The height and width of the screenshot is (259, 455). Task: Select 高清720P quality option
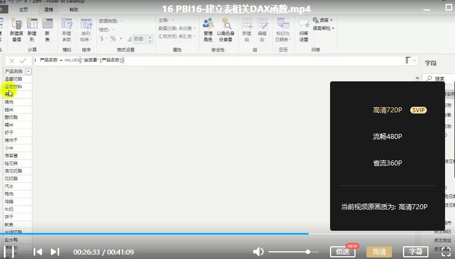tap(387, 110)
